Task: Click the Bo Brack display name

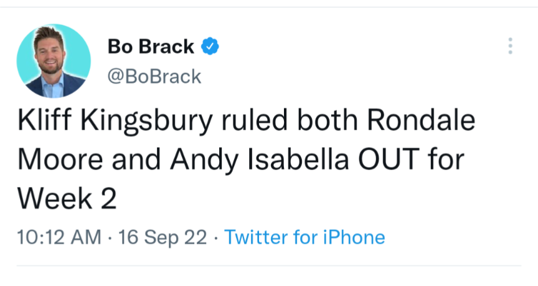Action: [x=151, y=46]
